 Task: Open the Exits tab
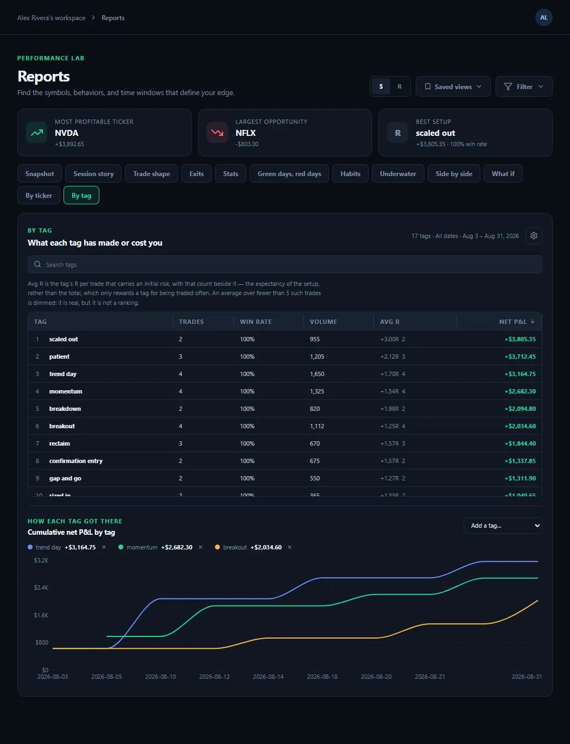coord(197,174)
